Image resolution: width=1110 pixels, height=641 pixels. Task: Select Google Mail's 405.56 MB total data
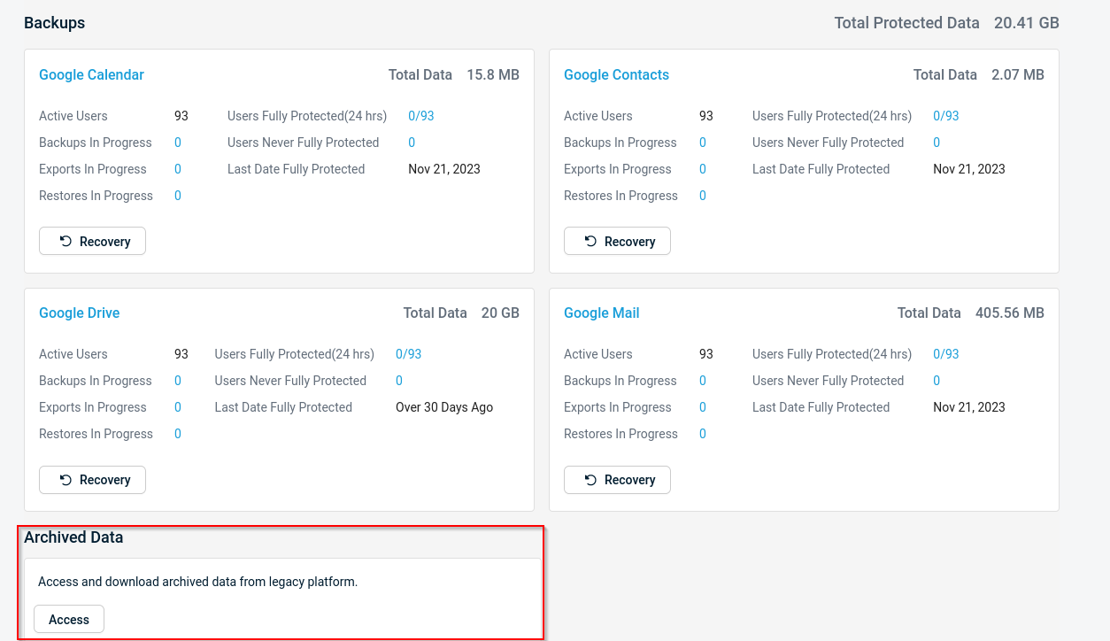tap(1010, 313)
